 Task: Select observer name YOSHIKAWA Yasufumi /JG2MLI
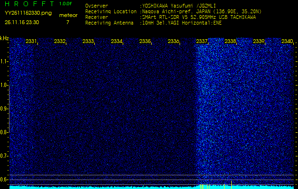click(x=179, y=6)
